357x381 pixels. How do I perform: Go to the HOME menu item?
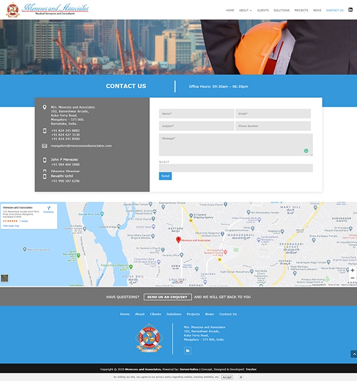pos(230,10)
